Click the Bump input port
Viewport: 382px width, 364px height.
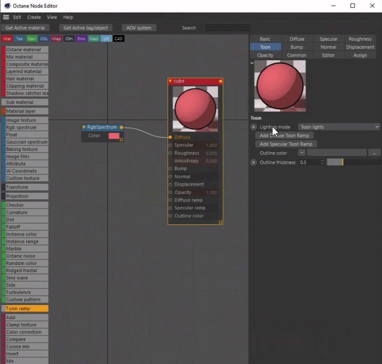[x=170, y=169]
